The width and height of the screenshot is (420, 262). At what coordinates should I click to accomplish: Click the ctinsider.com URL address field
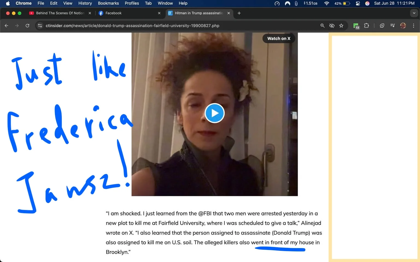(x=178, y=26)
